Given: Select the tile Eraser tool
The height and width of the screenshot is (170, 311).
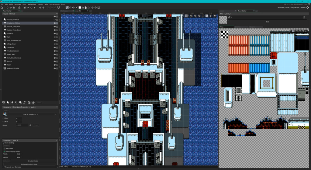Looking at the screenshot, I should click(70, 8).
